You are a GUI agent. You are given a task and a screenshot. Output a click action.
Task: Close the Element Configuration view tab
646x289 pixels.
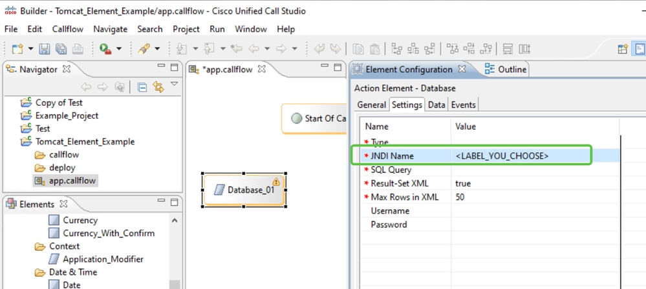point(462,69)
